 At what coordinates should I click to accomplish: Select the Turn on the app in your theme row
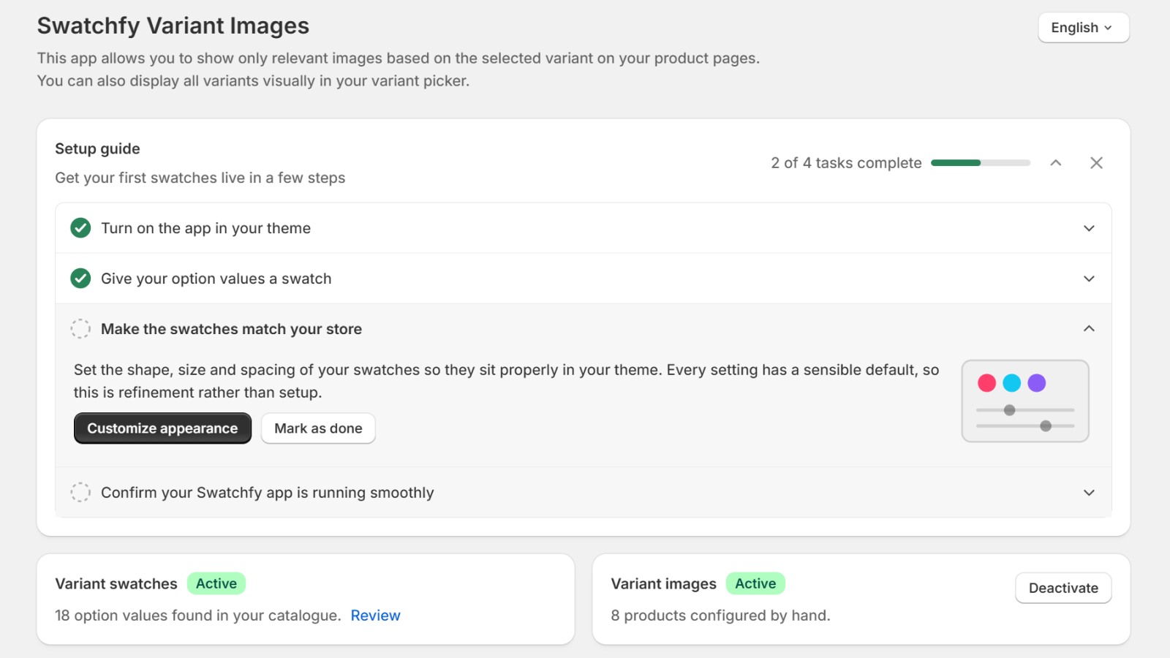584,228
